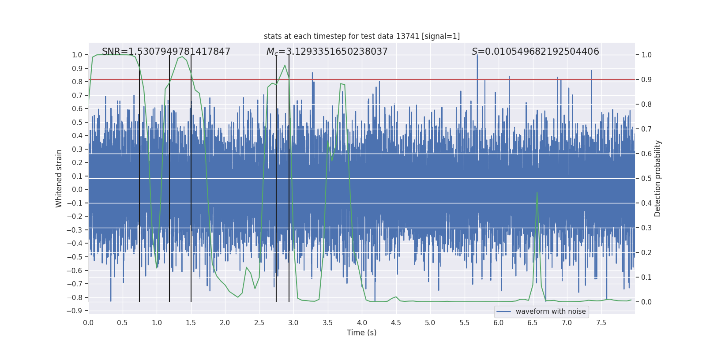Screen dimensions: 706x353
Task: Click the plot title mentioning test data 13741
Action: pyautogui.click(x=361, y=36)
